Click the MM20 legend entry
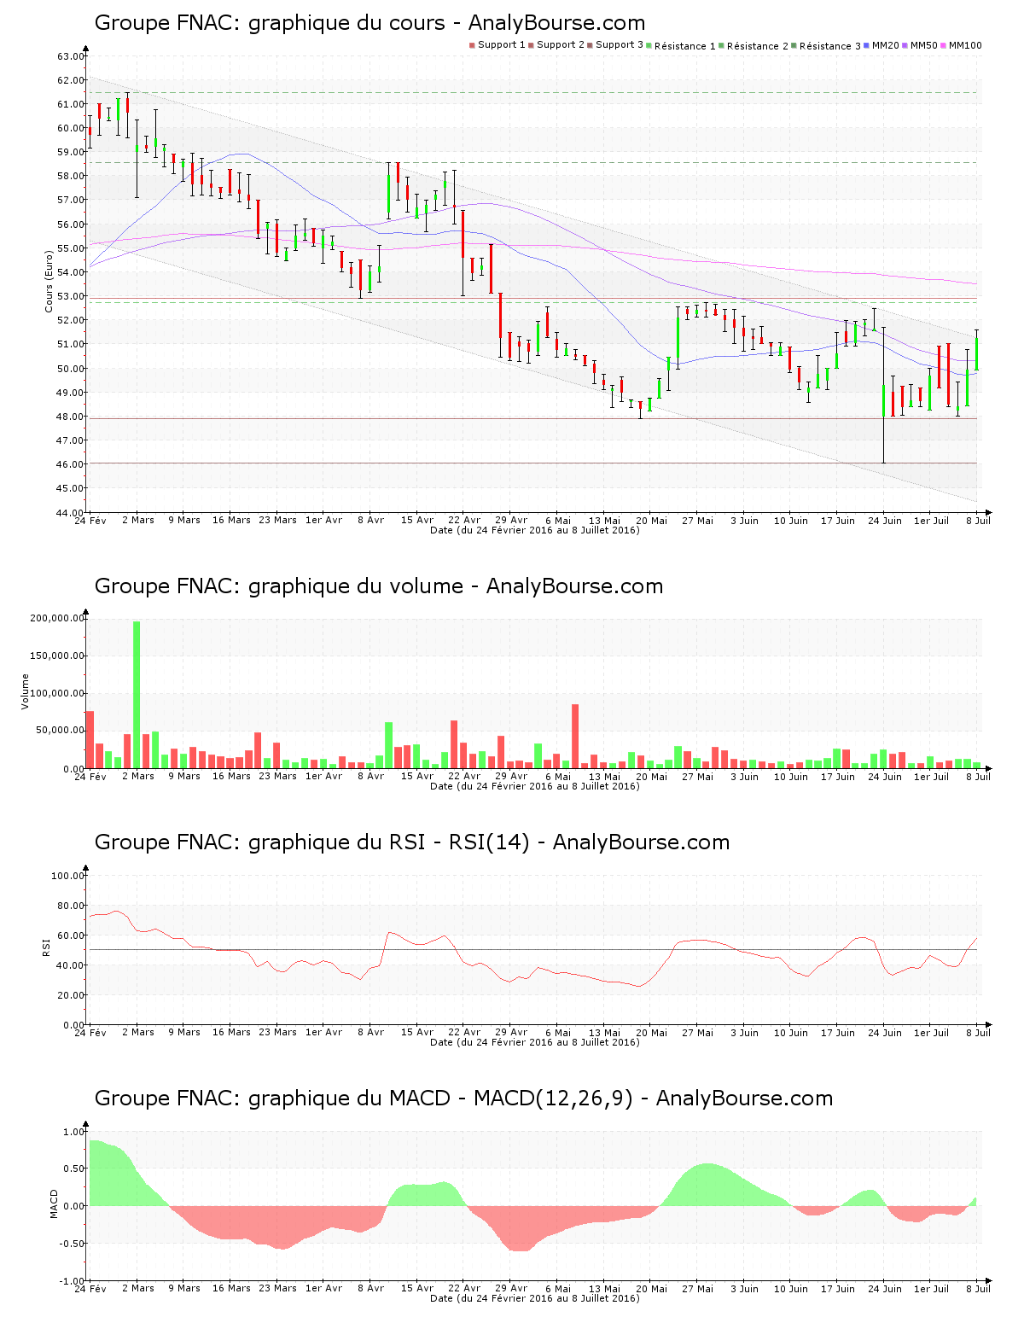The image size is (1024, 1323). (x=881, y=45)
